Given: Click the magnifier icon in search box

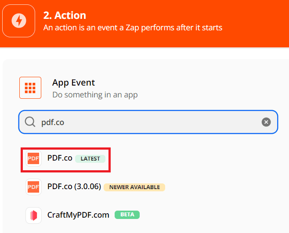Looking at the screenshot, I should [30, 122].
